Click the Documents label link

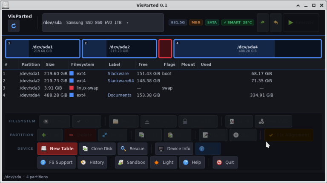pyautogui.click(x=120, y=95)
